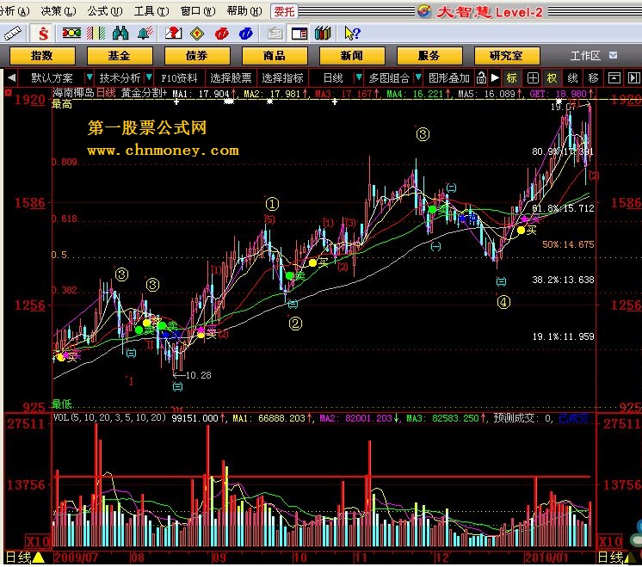Click the traffic light signal icon
Viewport: 642px width, 567px height.
[71, 33]
